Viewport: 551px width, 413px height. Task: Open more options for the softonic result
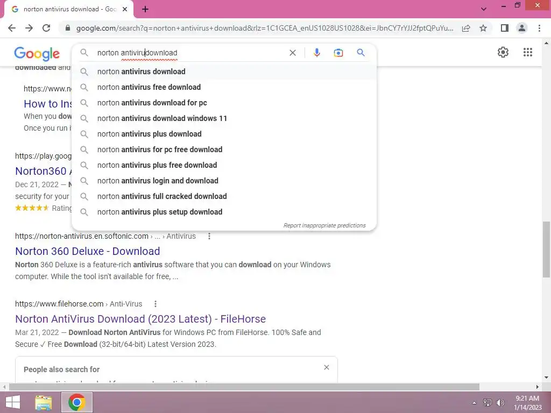[x=209, y=237]
